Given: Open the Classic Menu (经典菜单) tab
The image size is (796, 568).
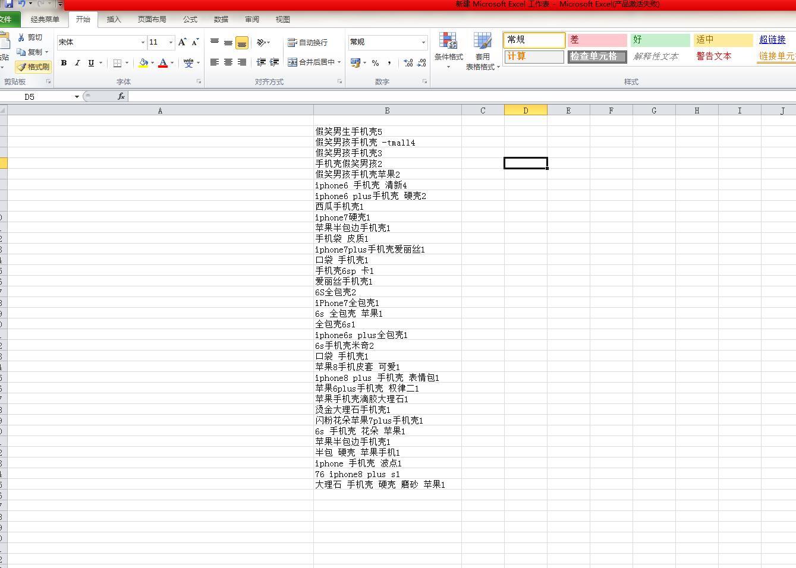Looking at the screenshot, I should click(x=45, y=20).
